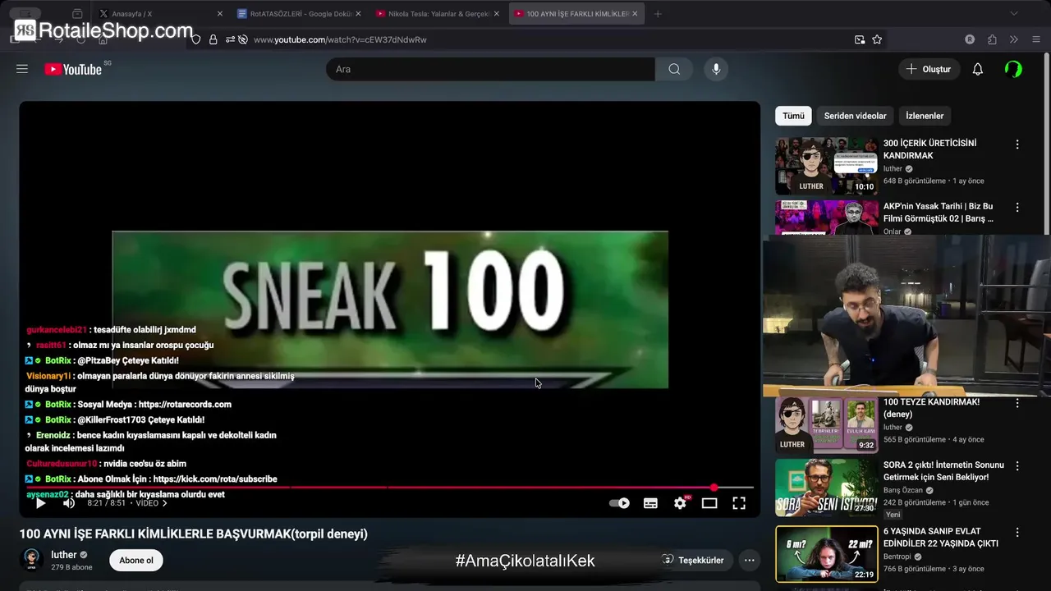The image size is (1051, 591).
Task: Open options for 300 İÇERİK ÜRETİCİSİNİ video
Action: [1017, 144]
